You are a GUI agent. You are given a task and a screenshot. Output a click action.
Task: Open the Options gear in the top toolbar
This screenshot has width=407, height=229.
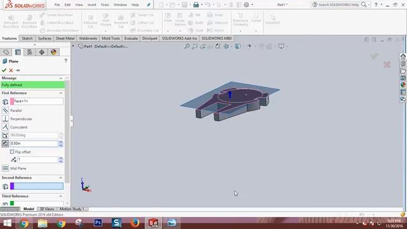[x=246, y=4]
